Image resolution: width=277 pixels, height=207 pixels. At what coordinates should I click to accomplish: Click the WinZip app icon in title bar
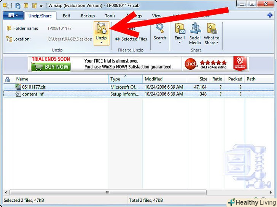pyautogui.click(x=6, y=5)
